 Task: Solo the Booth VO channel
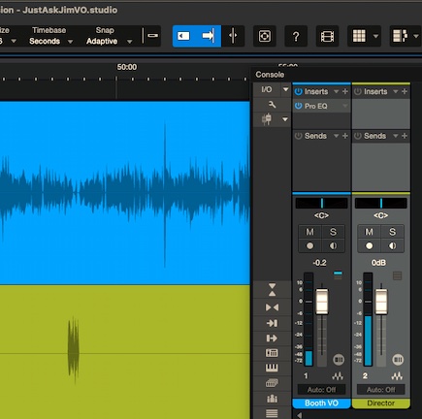click(x=333, y=232)
